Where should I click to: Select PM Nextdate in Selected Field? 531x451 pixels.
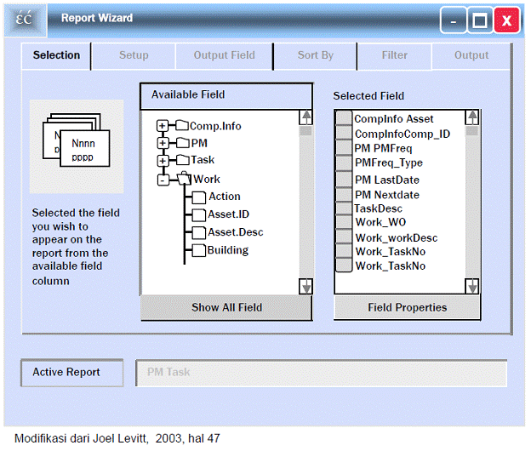click(x=387, y=195)
